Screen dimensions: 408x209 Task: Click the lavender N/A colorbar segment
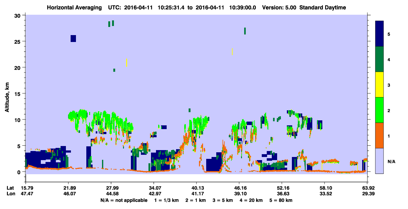(x=379, y=161)
